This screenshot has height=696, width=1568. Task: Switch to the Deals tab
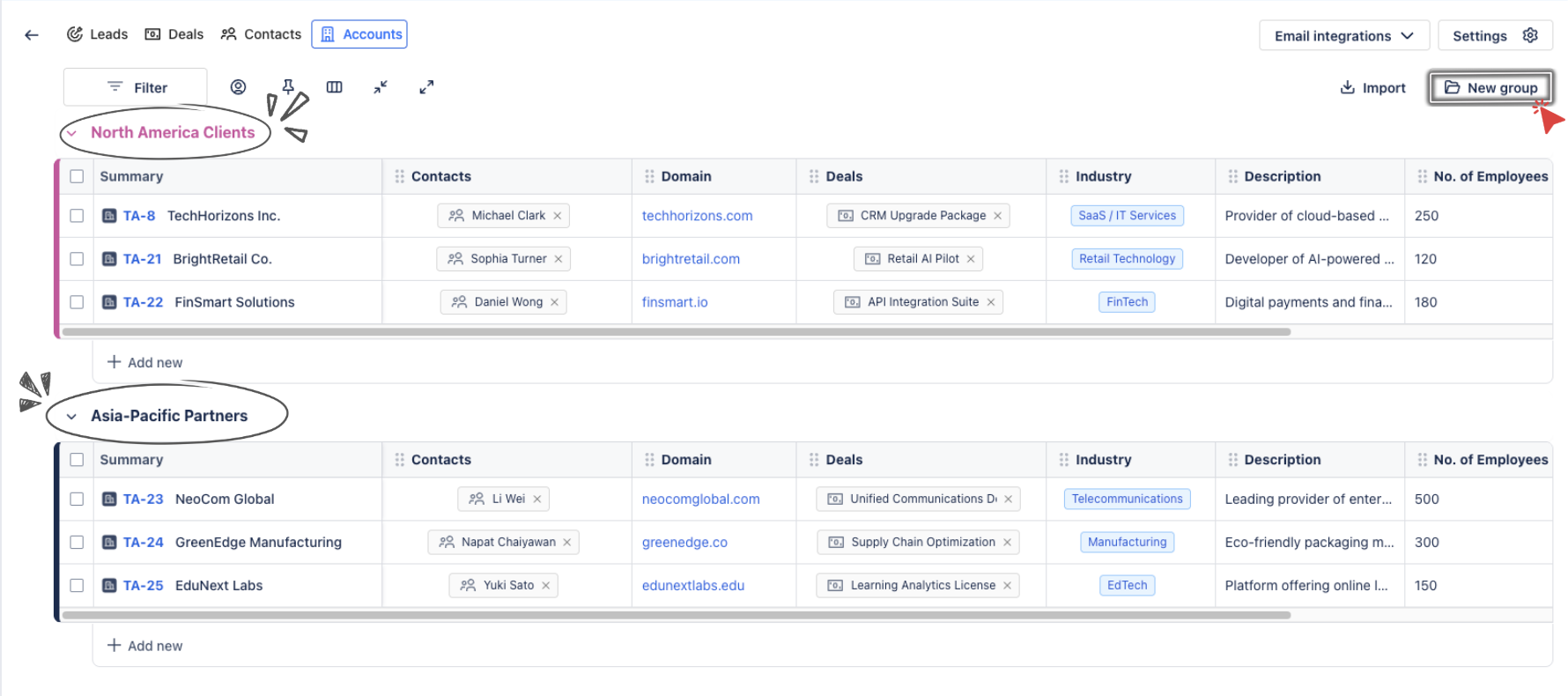click(174, 34)
